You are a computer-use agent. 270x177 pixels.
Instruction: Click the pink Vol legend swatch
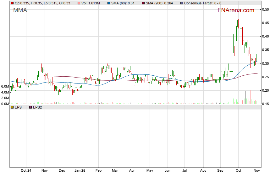79,3
